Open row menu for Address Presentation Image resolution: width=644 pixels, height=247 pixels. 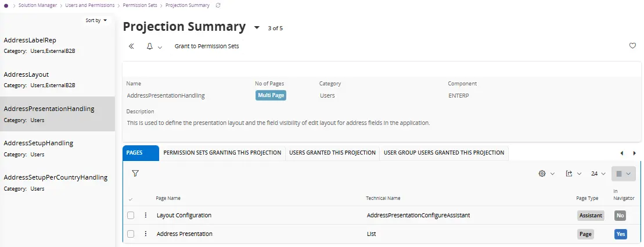(x=146, y=234)
